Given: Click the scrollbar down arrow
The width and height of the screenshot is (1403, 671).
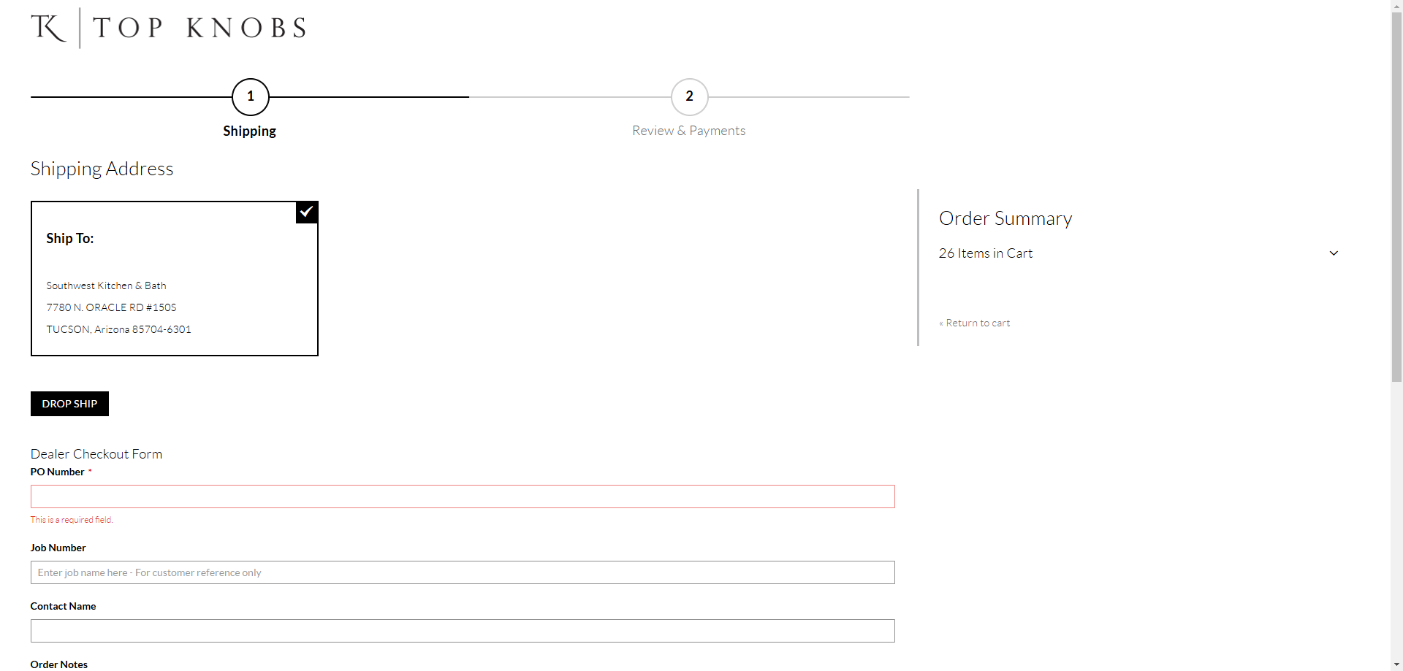Looking at the screenshot, I should pyautogui.click(x=1396, y=665).
